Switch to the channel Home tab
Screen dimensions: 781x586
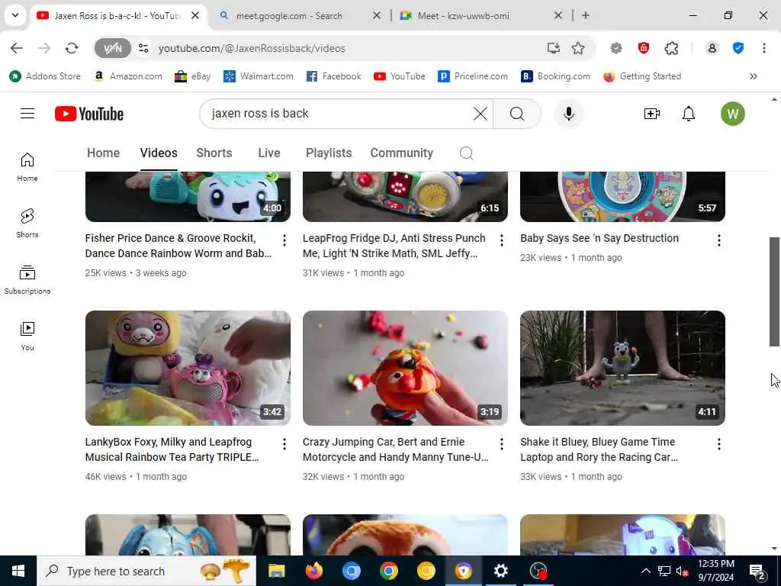(103, 153)
